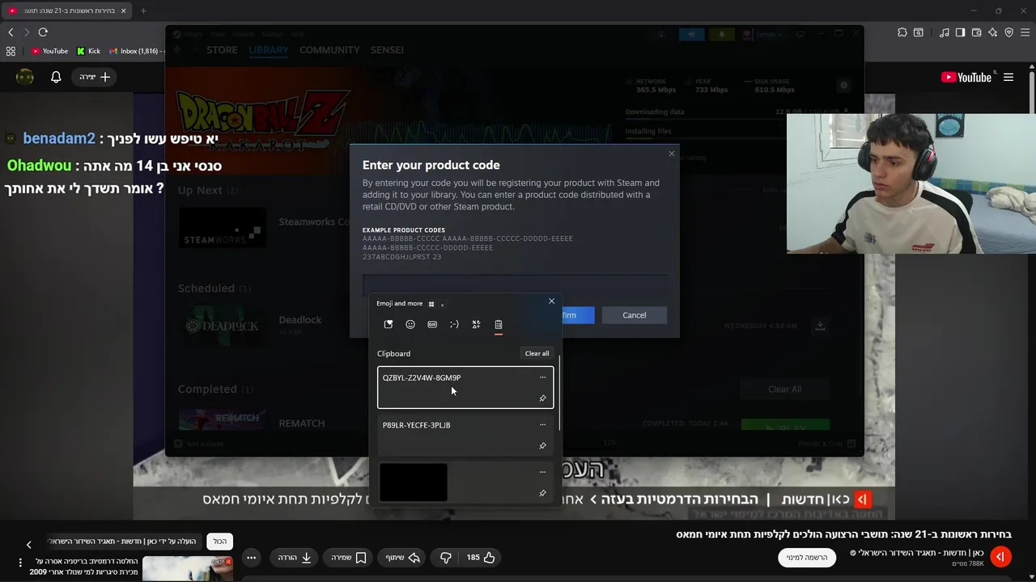Open the Kick bookmark

(x=88, y=51)
